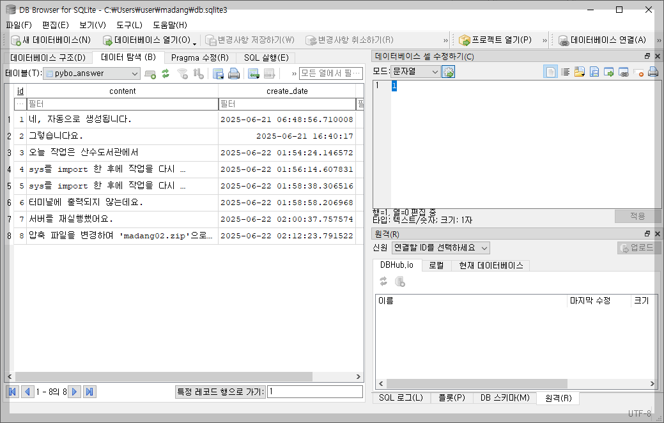Click the 업로드 upload button

(638, 248)
